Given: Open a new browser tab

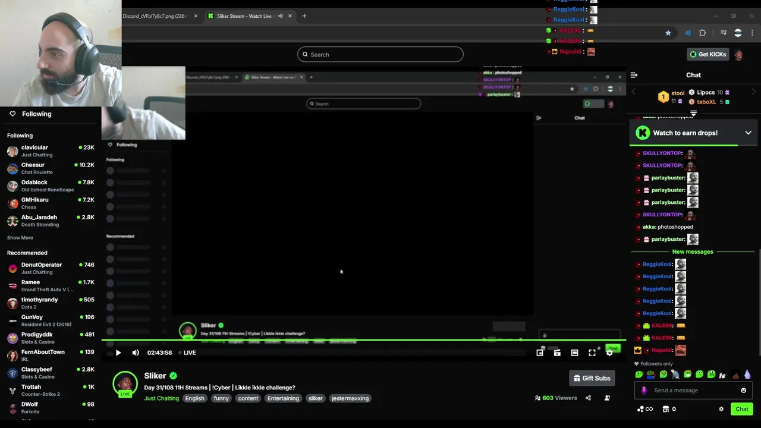Looking at the screenshot, I should (x=304, y=16).
